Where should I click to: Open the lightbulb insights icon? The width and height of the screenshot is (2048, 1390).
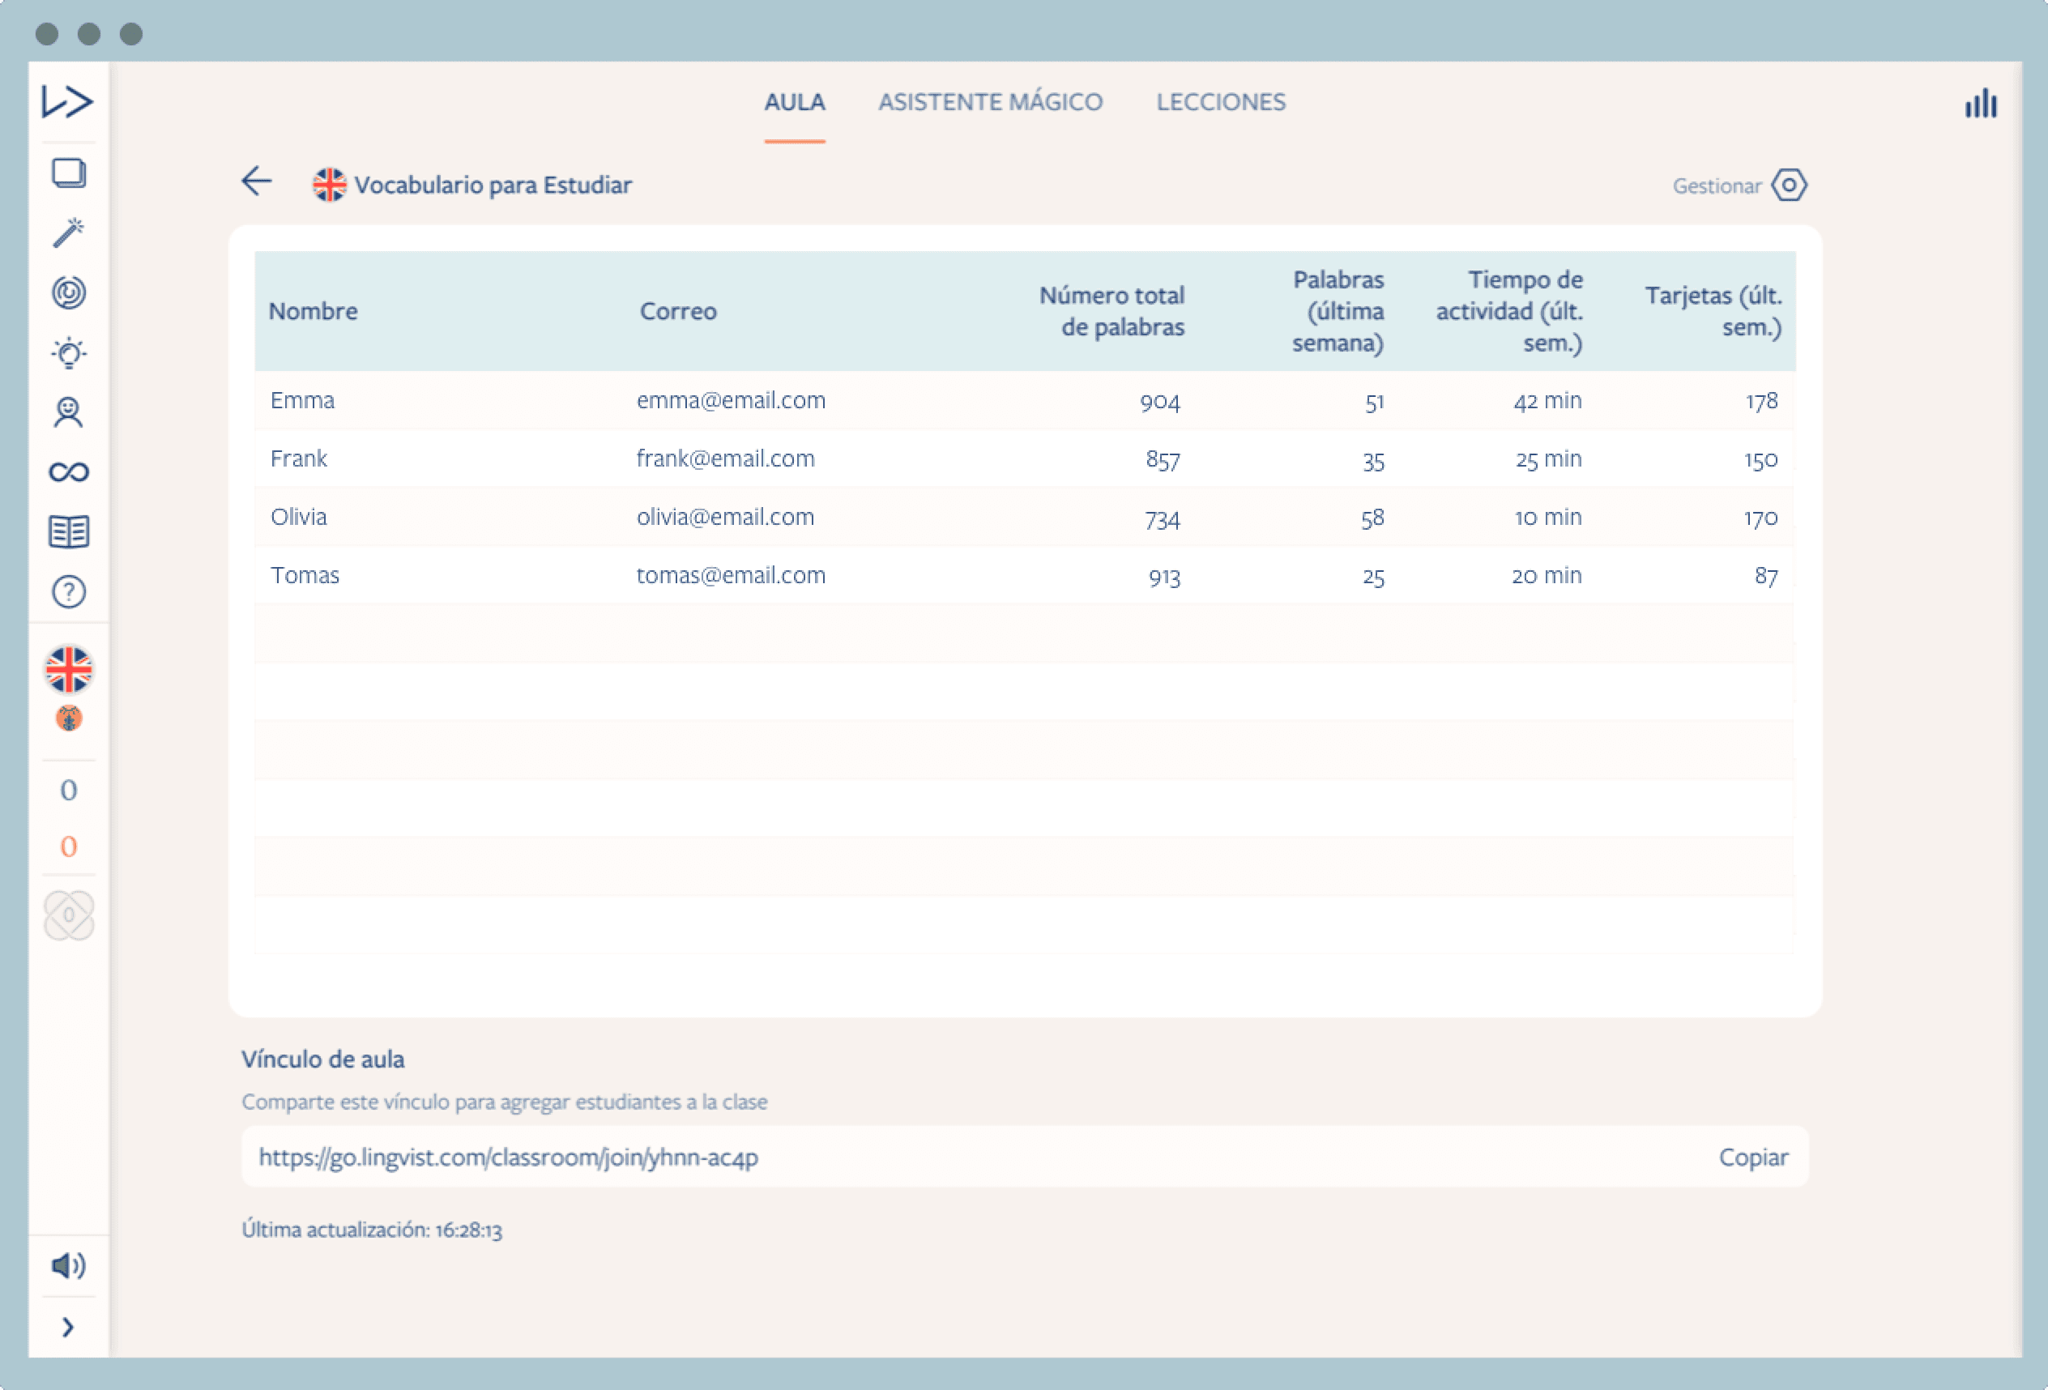pyautogui.click(x=69, y=352)
